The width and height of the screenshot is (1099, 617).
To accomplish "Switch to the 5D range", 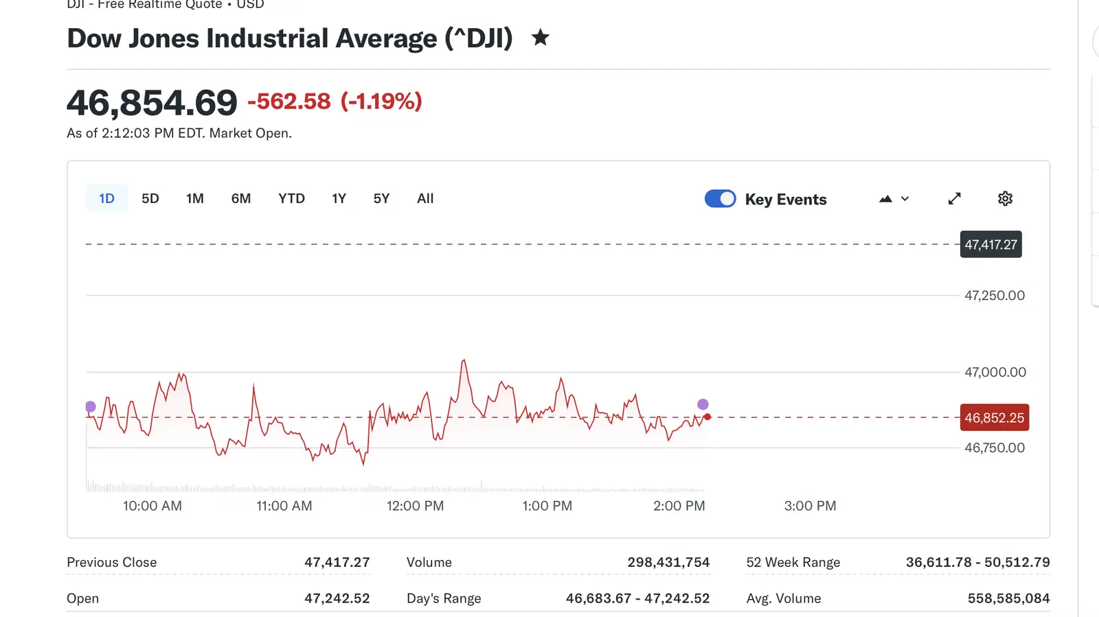I will (x=150, y=198).
